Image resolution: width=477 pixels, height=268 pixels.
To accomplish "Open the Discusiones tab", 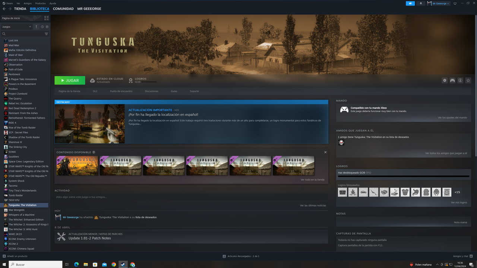I will coord(152,91).
